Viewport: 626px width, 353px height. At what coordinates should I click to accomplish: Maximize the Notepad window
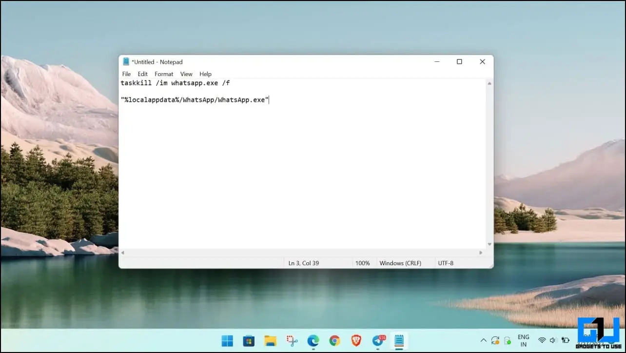click(459, 62)
